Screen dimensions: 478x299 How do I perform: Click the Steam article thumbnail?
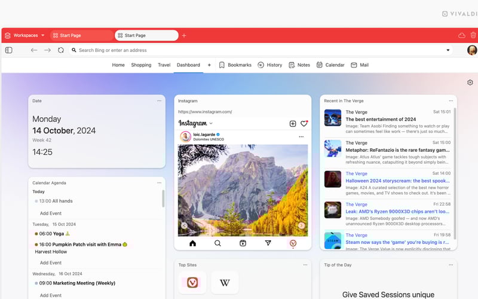pos(333,240)
